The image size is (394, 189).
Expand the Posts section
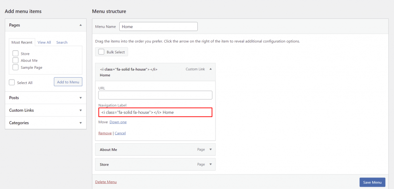pos(80,98)
